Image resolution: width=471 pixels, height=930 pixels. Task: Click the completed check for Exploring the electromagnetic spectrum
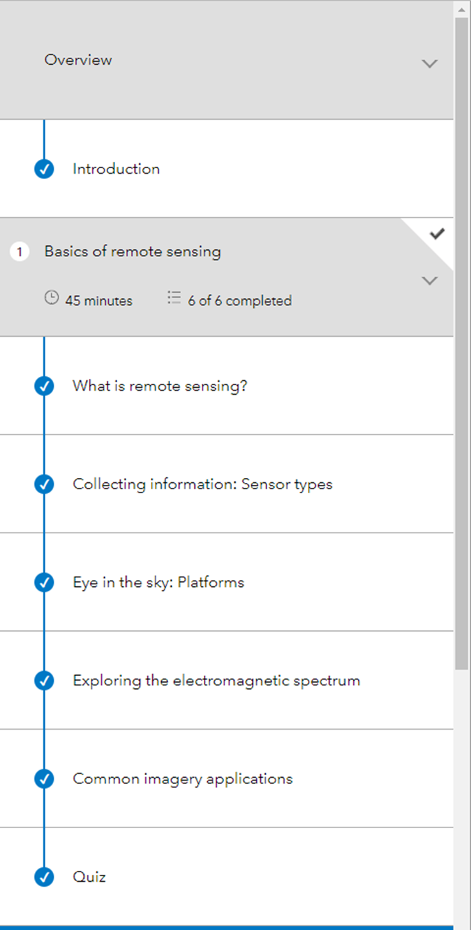coord(44,681)
